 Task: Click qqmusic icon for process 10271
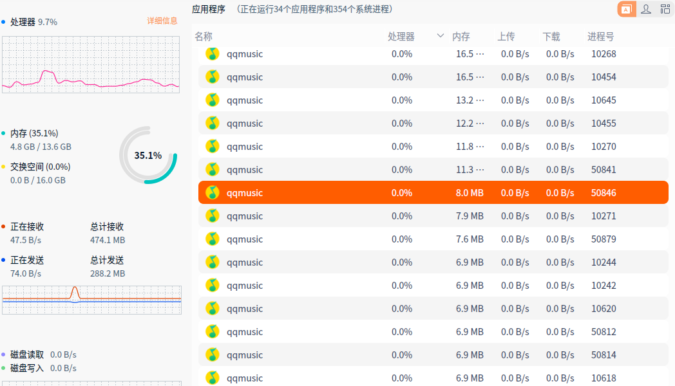coord(213,216)
